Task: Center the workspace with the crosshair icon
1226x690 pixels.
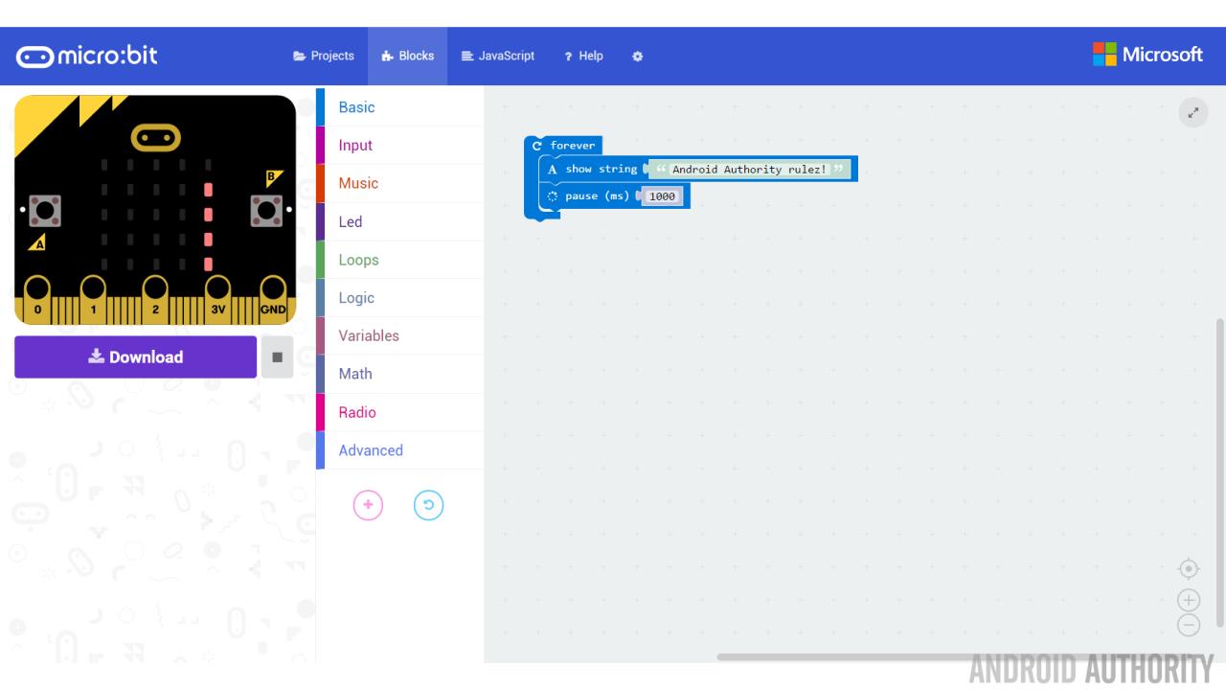Action: tap(1188, 569)
